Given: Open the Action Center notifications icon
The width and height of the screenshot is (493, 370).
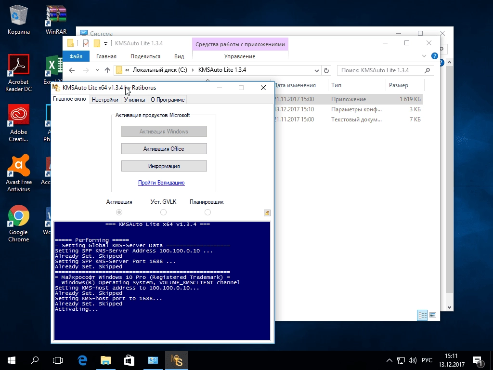Looking at the screenshot, I should tap(478, 360).
